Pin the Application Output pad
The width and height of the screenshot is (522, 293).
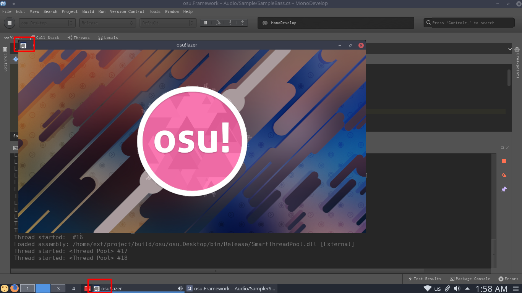click(x=504, y=189)
